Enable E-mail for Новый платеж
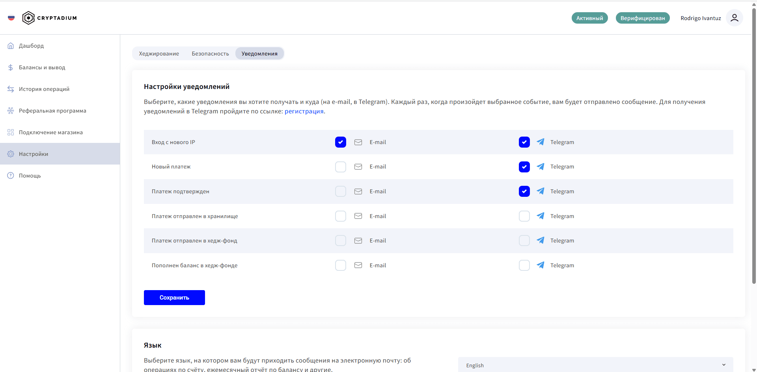757x372 pixels. [341, 167]
